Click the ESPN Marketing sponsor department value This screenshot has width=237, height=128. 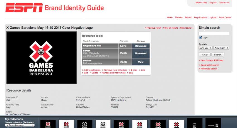(119, 100)
